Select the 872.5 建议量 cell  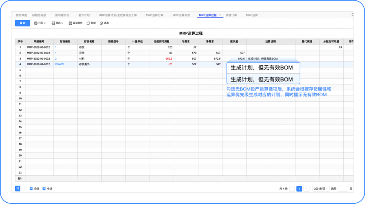pos(234,59)
